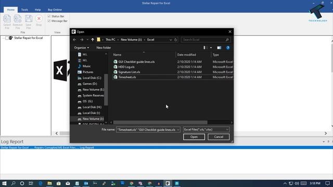The height and width of the screenshot is (187, 333).
Task: Switch to the Home ribbon tab
Action: tap(10, 10)
